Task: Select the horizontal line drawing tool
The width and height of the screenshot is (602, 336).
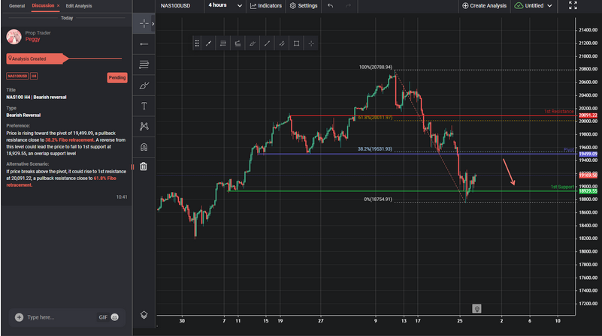Action: click(x=144, y=44)
